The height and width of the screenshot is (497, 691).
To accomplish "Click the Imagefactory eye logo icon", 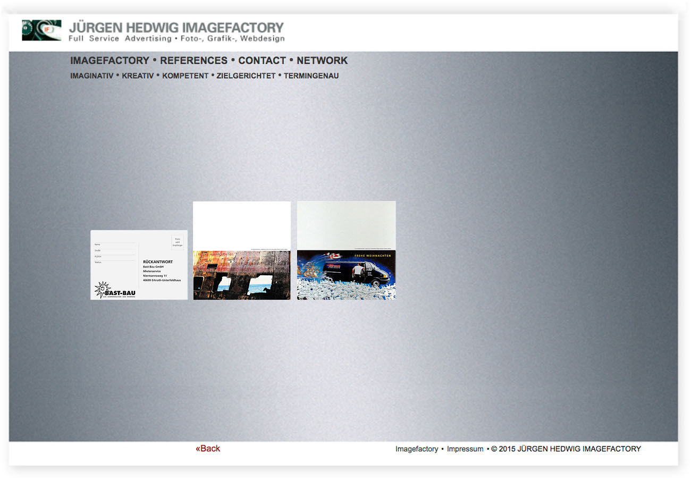I will [x=41, y=30].
